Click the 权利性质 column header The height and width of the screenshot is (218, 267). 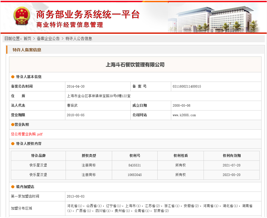click(180, 156)
